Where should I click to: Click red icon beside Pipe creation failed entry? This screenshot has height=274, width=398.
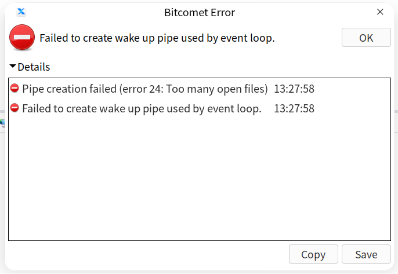click(x=15, y=88)
